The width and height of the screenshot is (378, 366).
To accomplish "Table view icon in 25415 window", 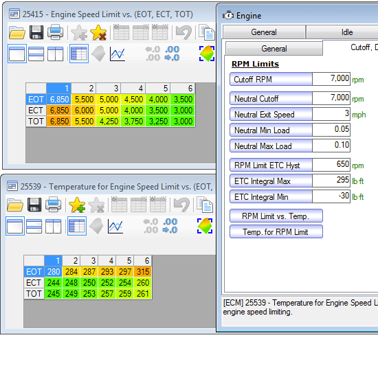I will coord(79,54).
